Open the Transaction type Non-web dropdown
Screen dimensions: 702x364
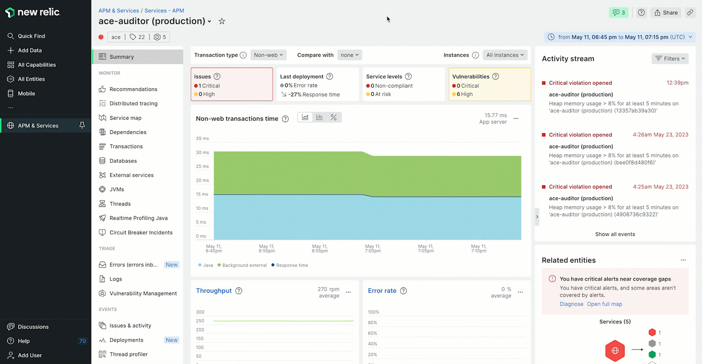[268, 55]
